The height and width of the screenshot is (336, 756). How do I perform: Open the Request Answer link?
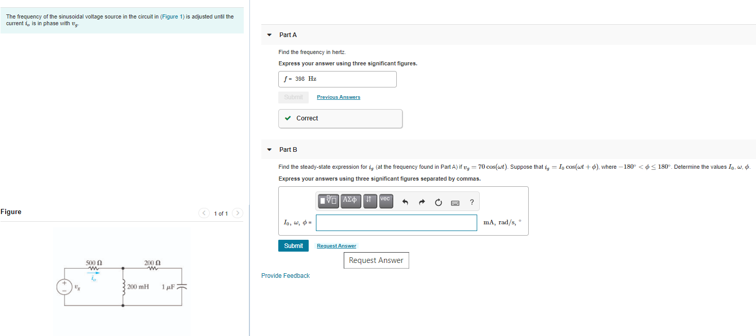[x=337, y=246]
